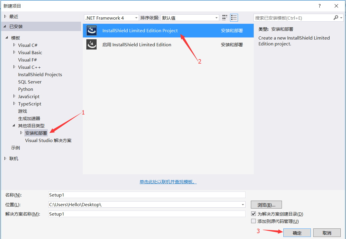Open the 排序依据 默认值 dropdown

click(190, 18)
